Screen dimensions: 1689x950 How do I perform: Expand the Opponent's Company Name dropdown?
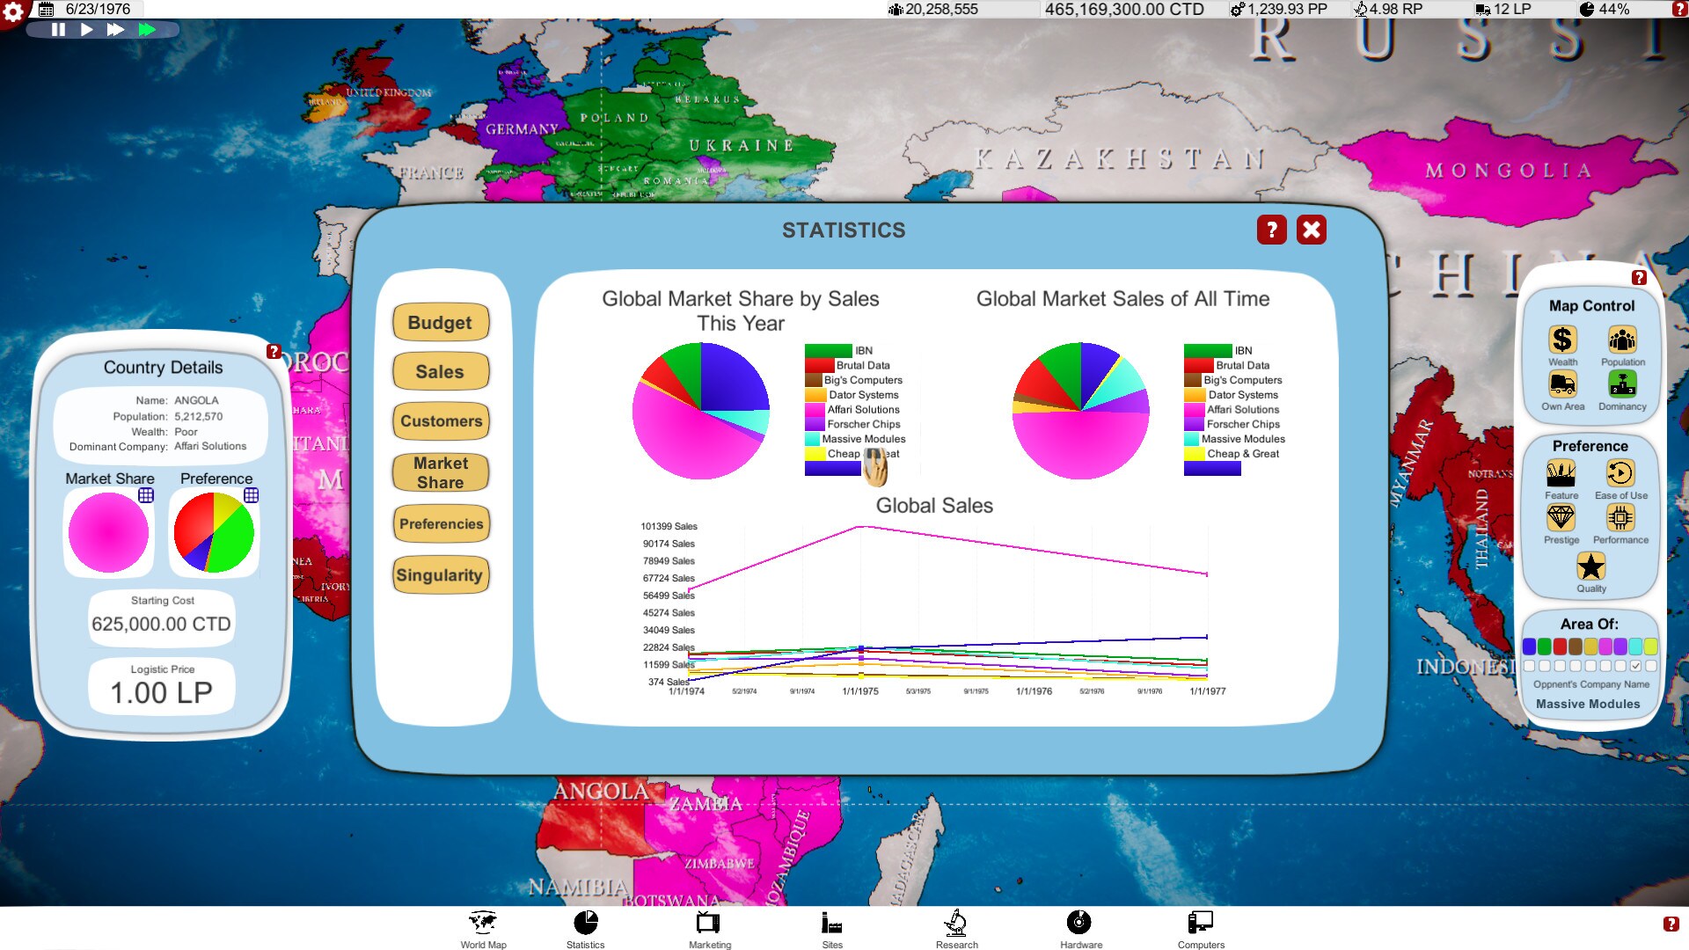(x=1591, y=704)
